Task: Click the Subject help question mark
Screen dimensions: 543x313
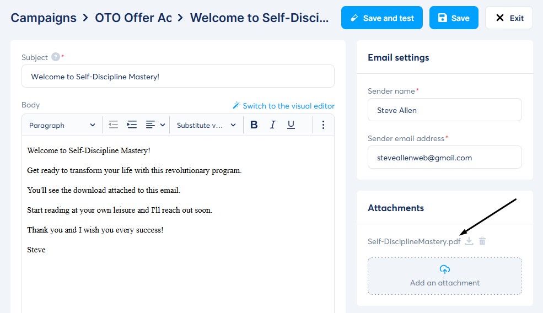Action: (x=55, y=57)
